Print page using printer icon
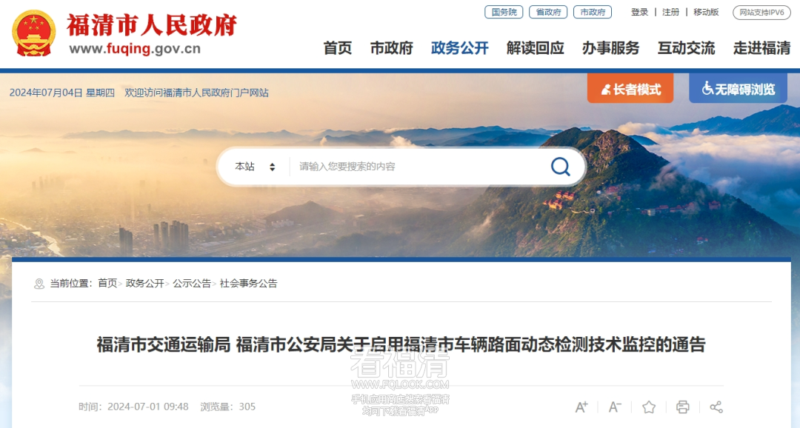 683,407
